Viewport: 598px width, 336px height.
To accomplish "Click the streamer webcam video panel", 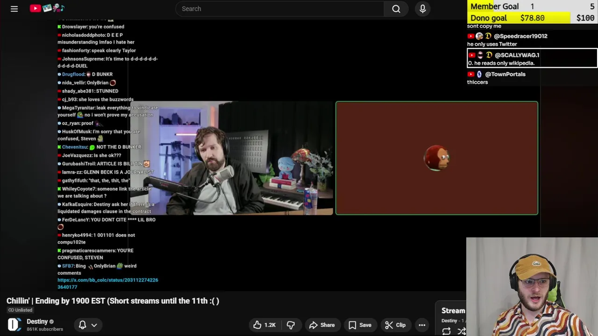I will tap(232, 158).
